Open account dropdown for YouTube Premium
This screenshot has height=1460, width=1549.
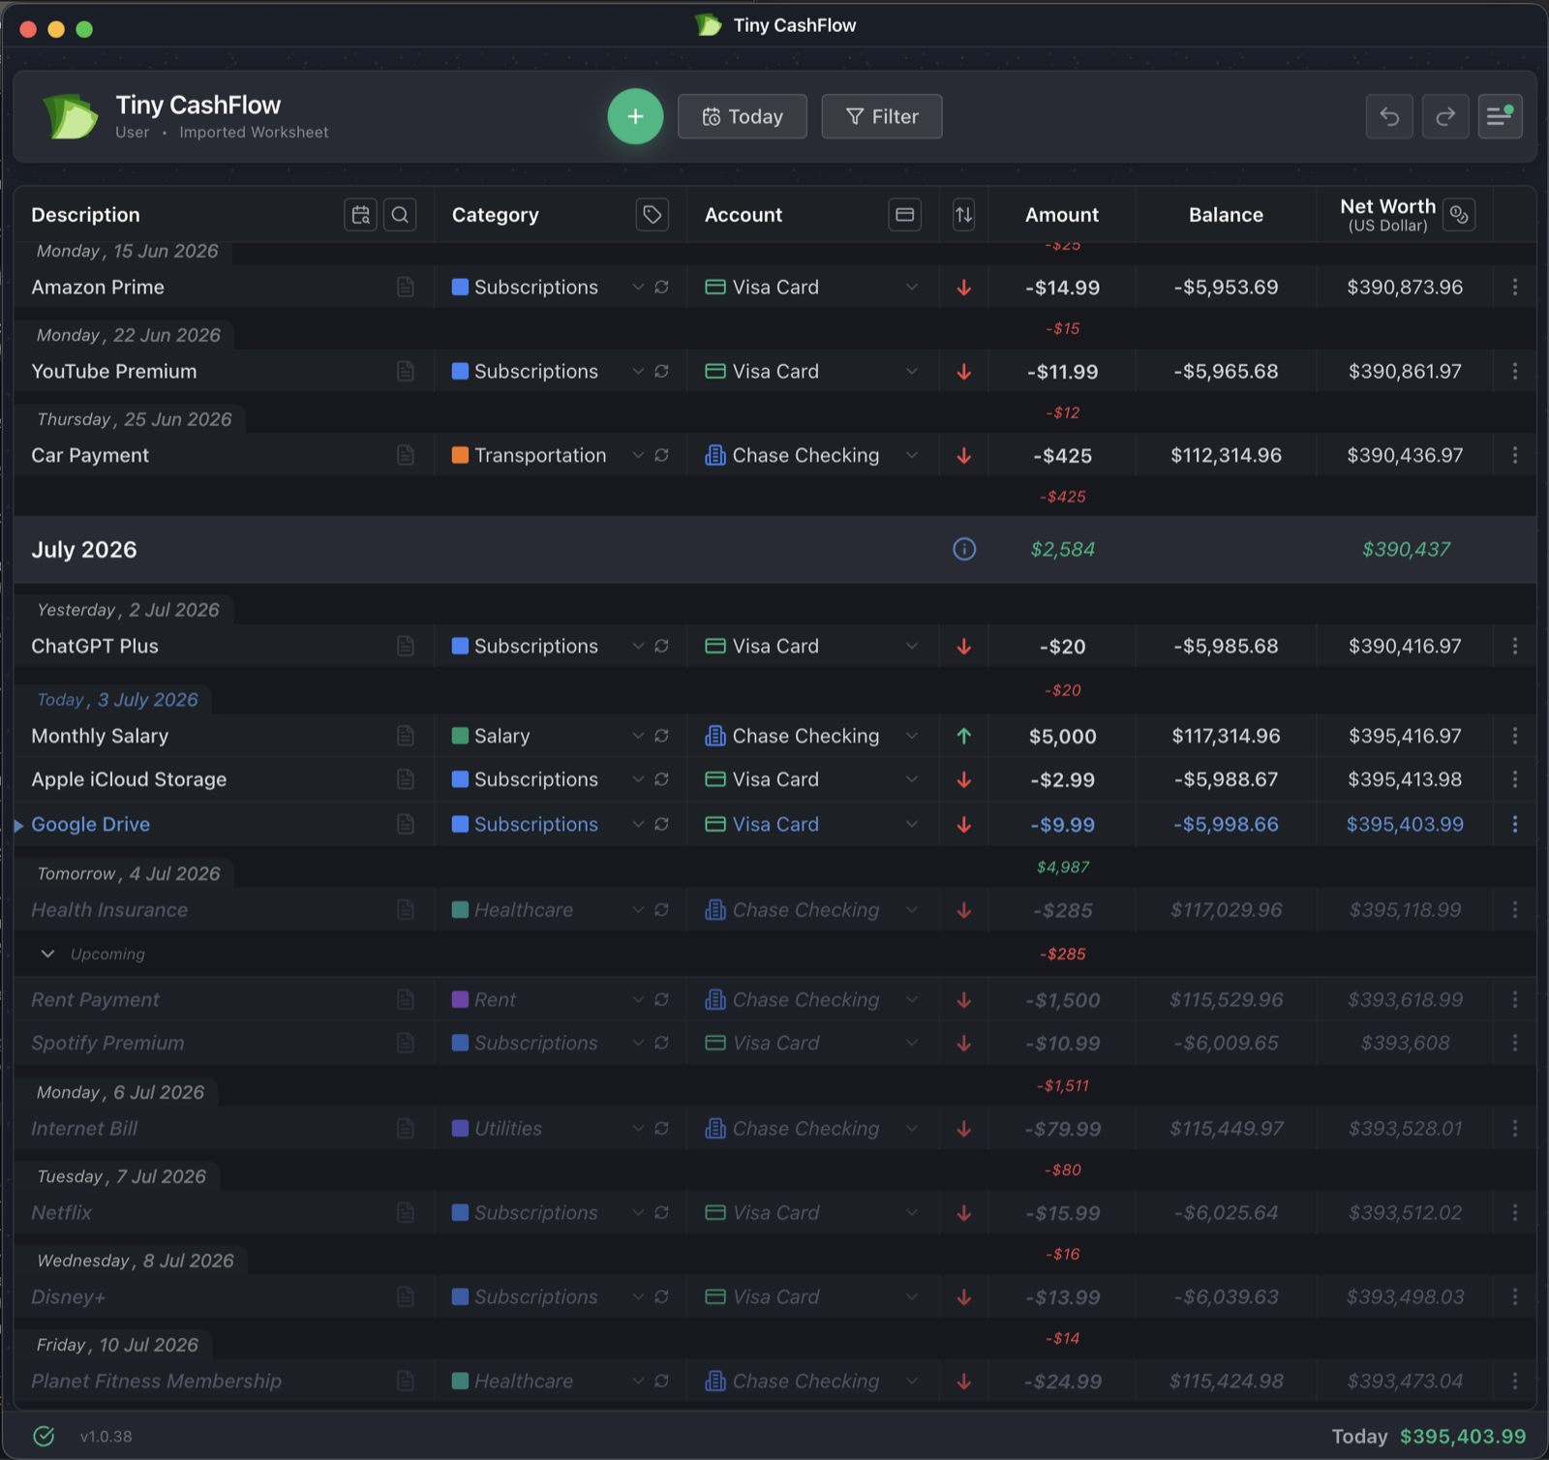(912, 371)
